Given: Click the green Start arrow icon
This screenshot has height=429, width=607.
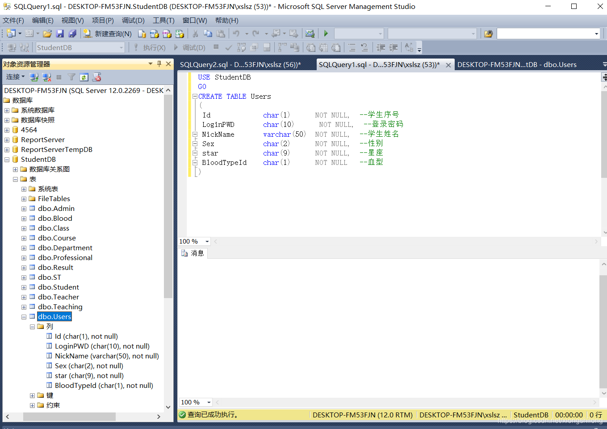Looking at the screenshot, I should pos(326,34).
